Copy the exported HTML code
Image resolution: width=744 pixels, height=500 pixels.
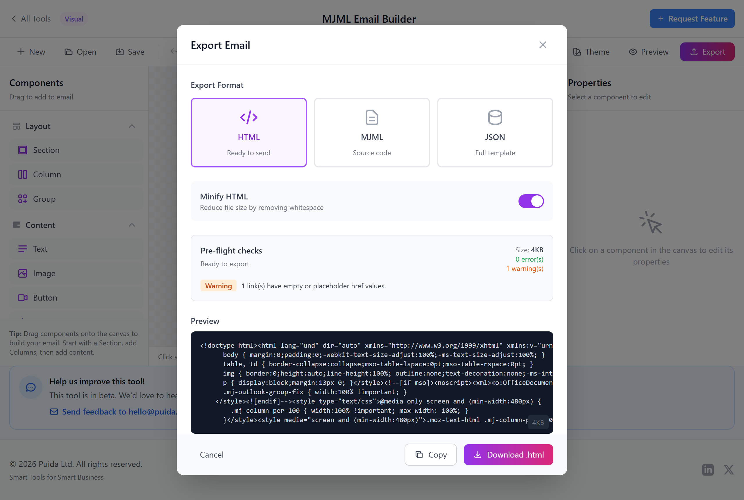[430, 454]
